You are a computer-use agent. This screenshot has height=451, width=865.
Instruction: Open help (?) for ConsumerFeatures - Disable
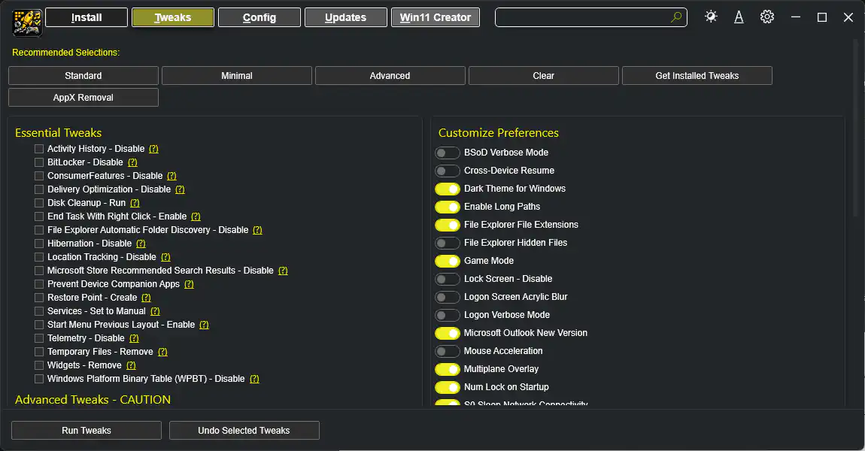171,176
